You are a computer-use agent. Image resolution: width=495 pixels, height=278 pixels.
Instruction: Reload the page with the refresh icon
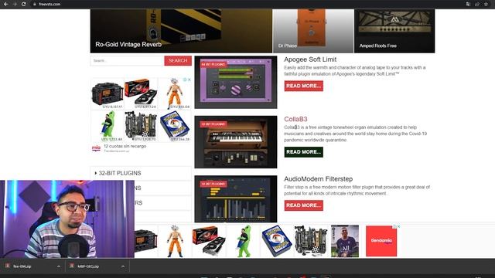tap(24, 4)
